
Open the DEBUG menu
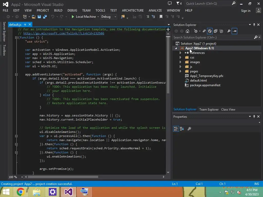coord(72,10)
